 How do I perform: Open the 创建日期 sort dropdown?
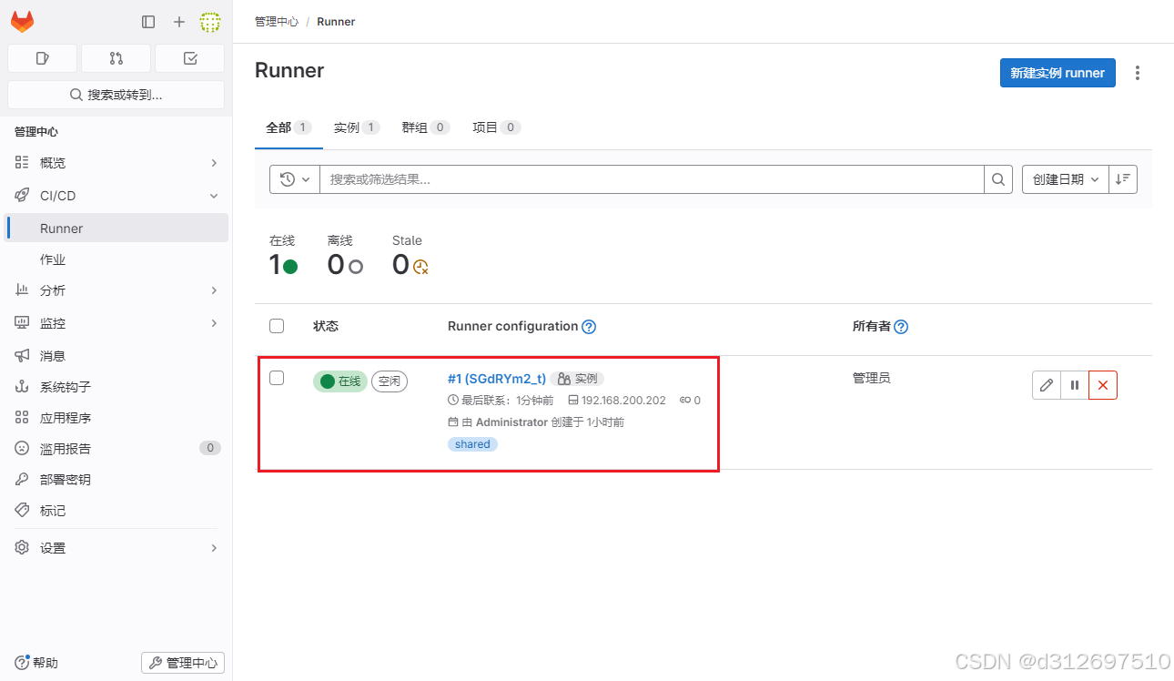tap(1066, 179)
